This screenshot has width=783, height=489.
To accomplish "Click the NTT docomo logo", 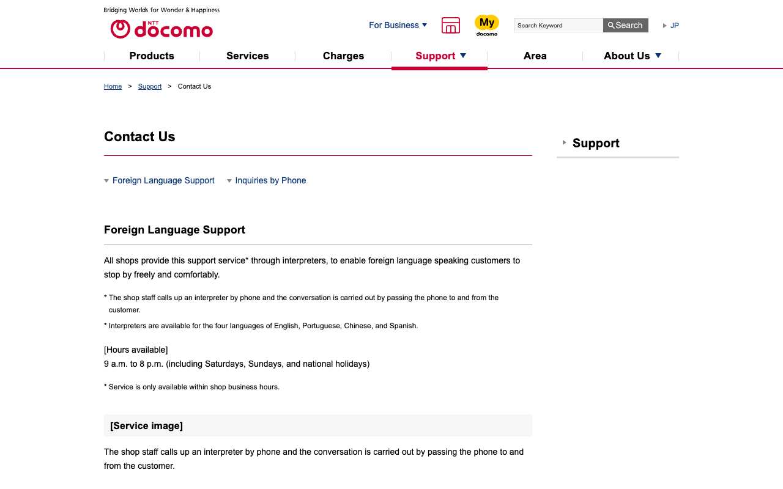I will (161, 29).
